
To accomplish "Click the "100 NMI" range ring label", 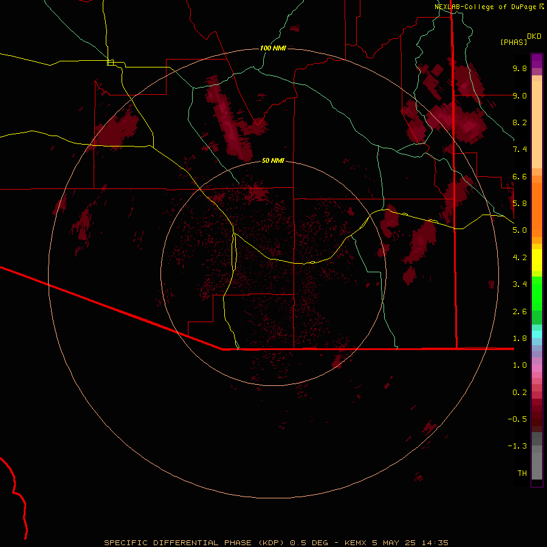I will coord(273,48).
